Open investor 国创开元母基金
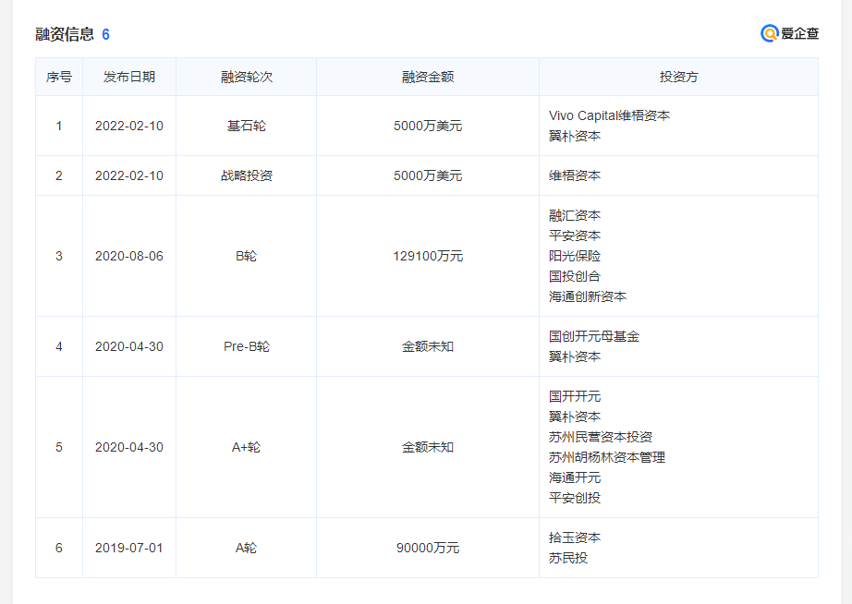This screenshot has width=852, height=604. click(593, 336)
